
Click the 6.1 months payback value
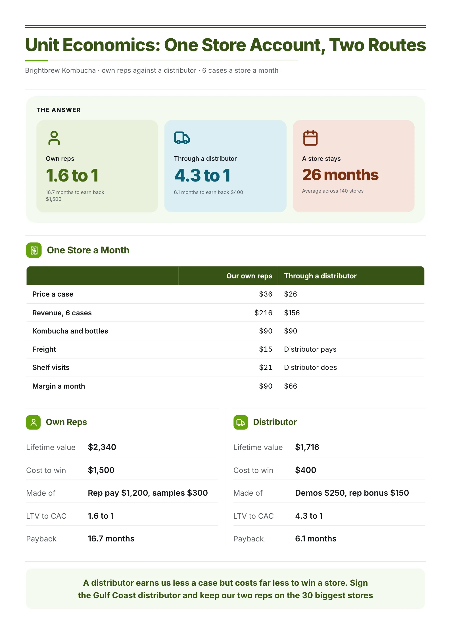[x=316, y=539]
